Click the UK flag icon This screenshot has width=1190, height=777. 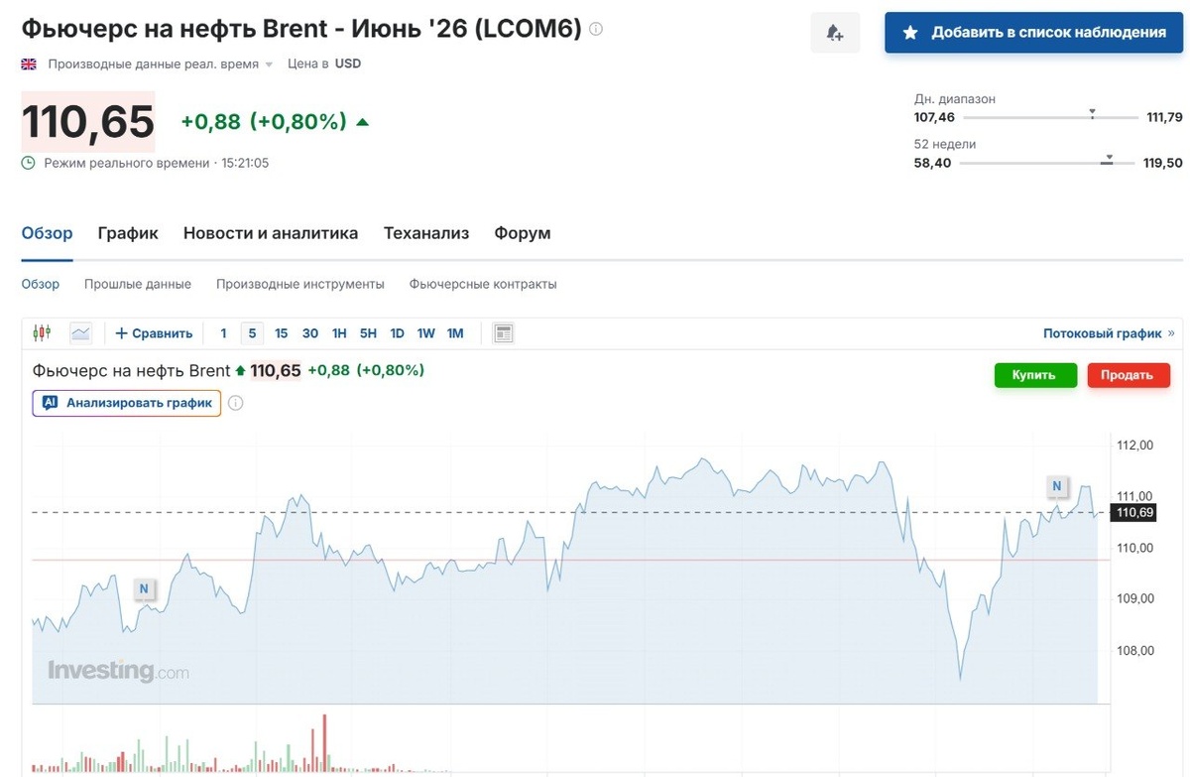point(29,65)
